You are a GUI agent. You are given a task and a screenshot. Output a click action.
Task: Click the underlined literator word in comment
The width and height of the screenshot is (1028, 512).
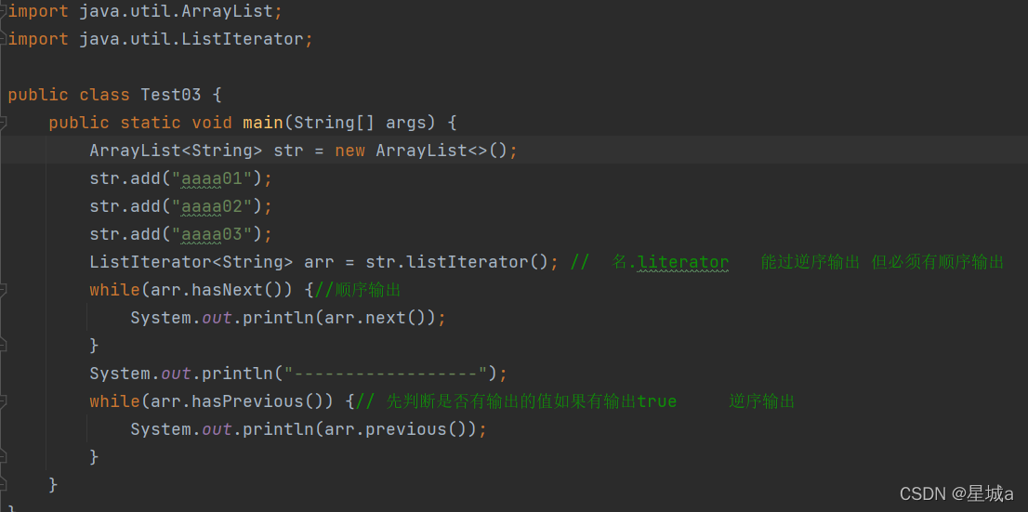[682, 262]
